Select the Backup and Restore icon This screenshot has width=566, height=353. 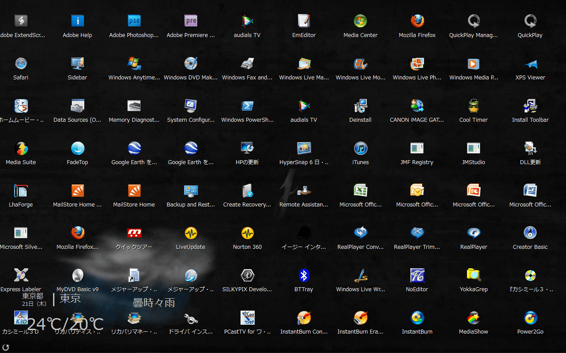coord(191,190)
